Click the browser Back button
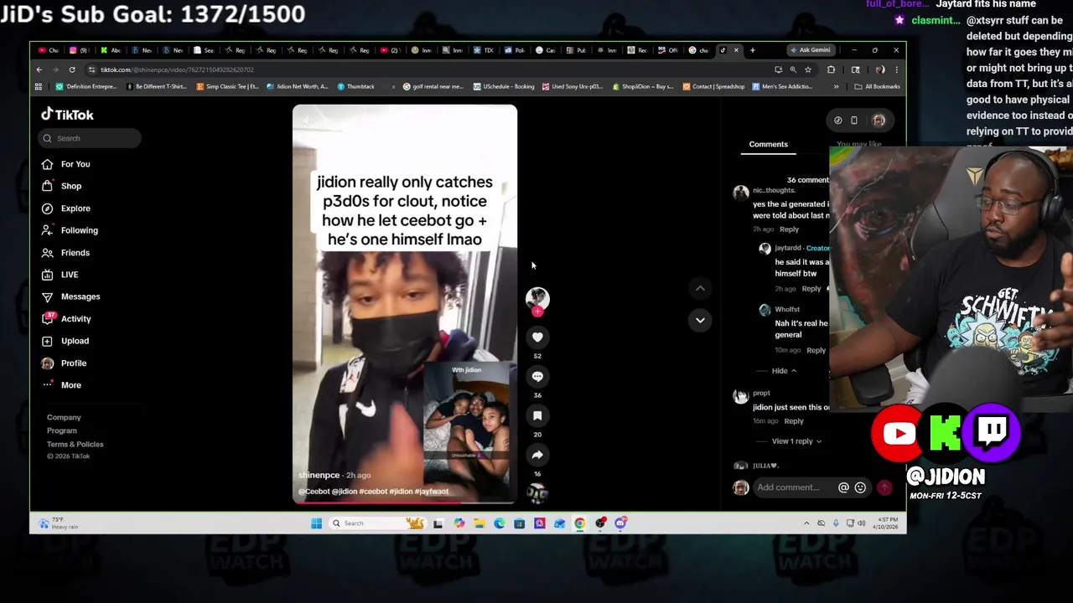Screen dimensions: 1073x603 tap(39, 70)
